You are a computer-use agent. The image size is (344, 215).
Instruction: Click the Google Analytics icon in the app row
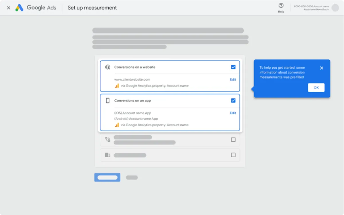(117, 125)
